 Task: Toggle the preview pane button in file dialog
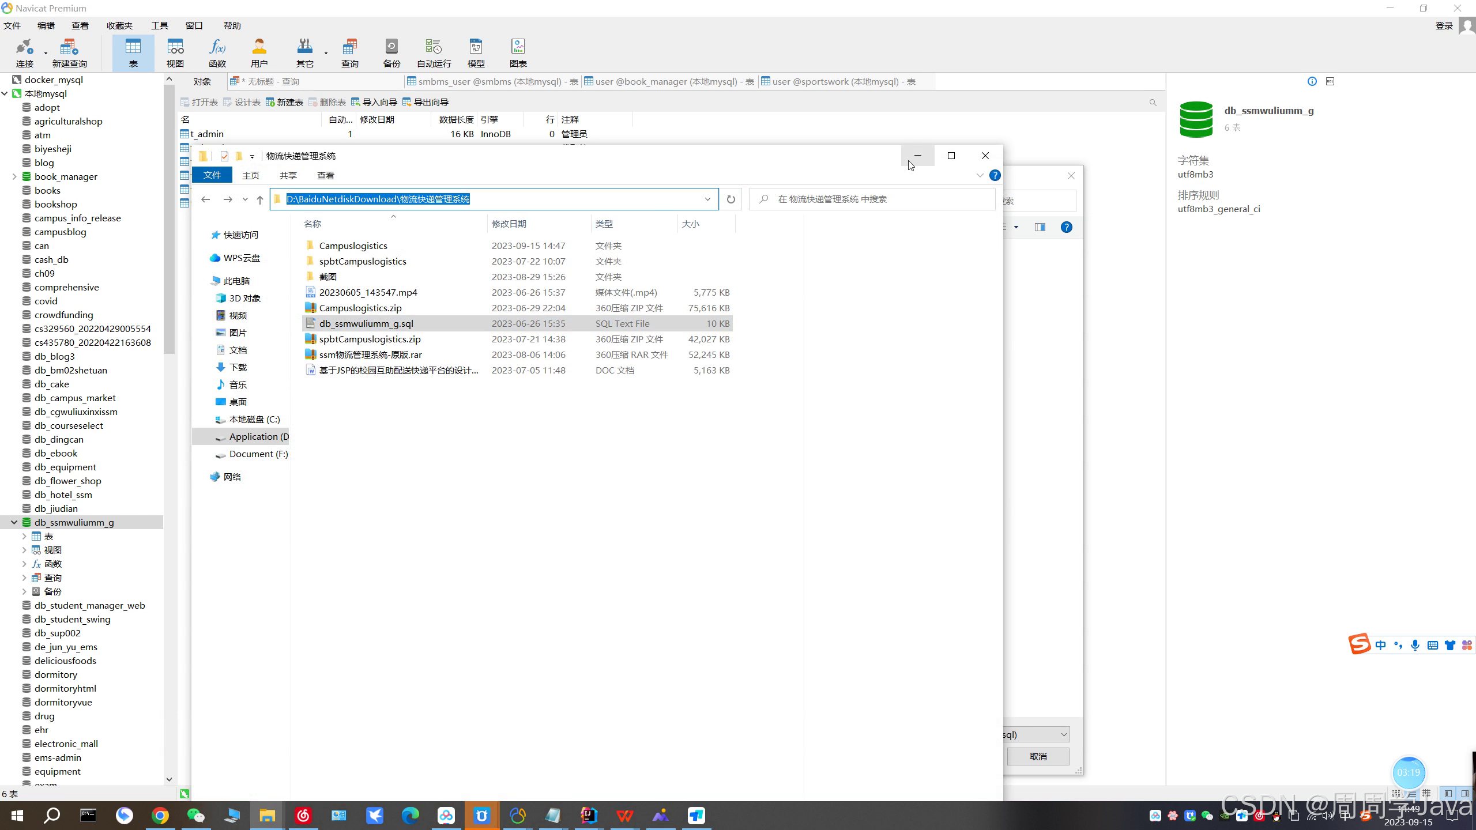[x=1040, y=227]
